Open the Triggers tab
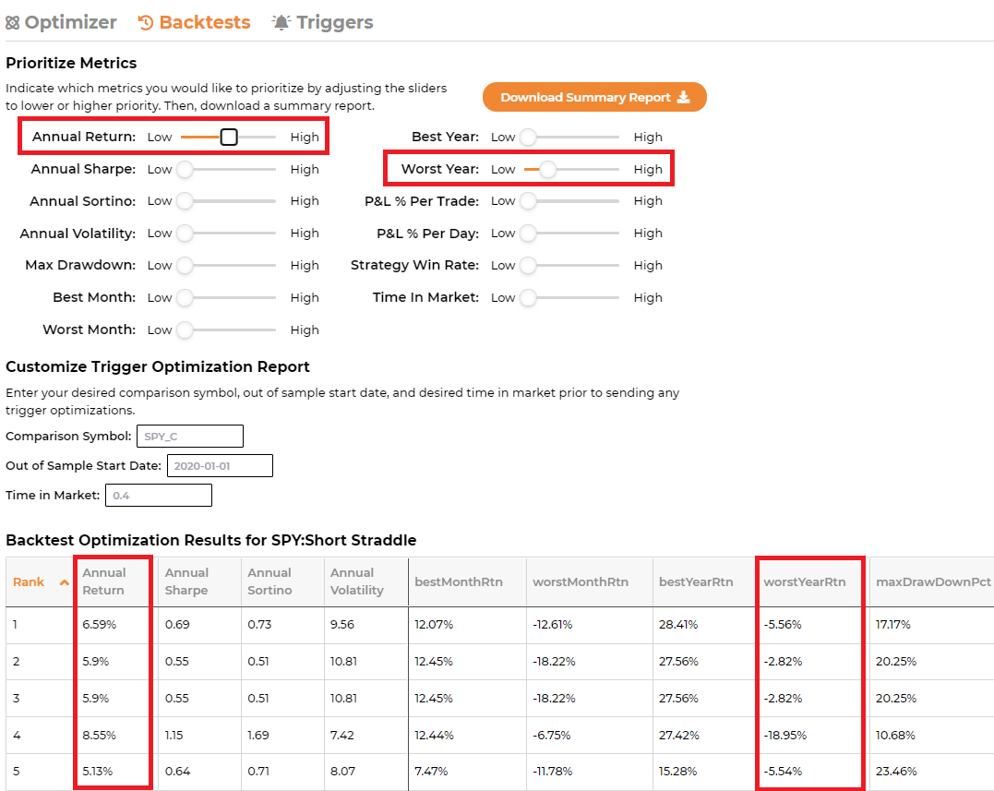This screenshot has height=791, width=994. (323, 22)
